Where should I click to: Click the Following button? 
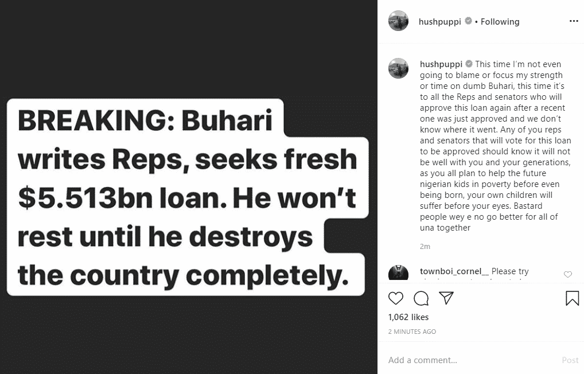(500, 21)
